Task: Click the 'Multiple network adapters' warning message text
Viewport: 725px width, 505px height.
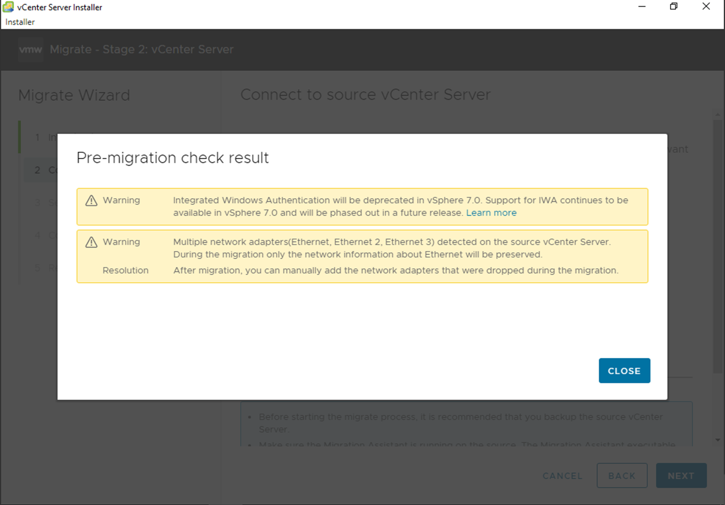Action: (x=392, y=248)
